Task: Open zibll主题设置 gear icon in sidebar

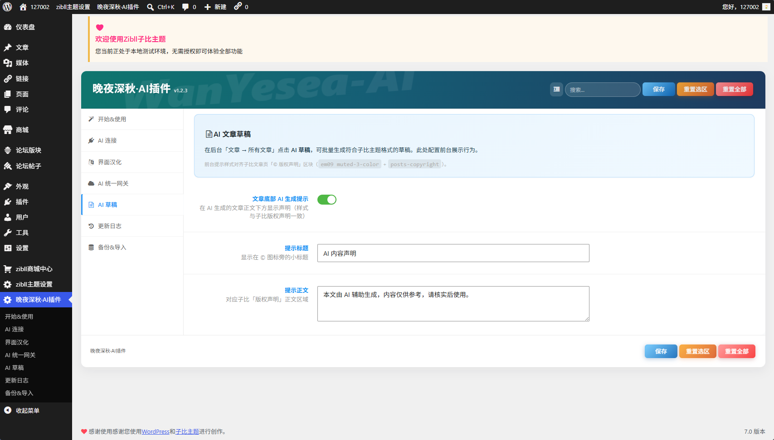Action: [8, 284]
